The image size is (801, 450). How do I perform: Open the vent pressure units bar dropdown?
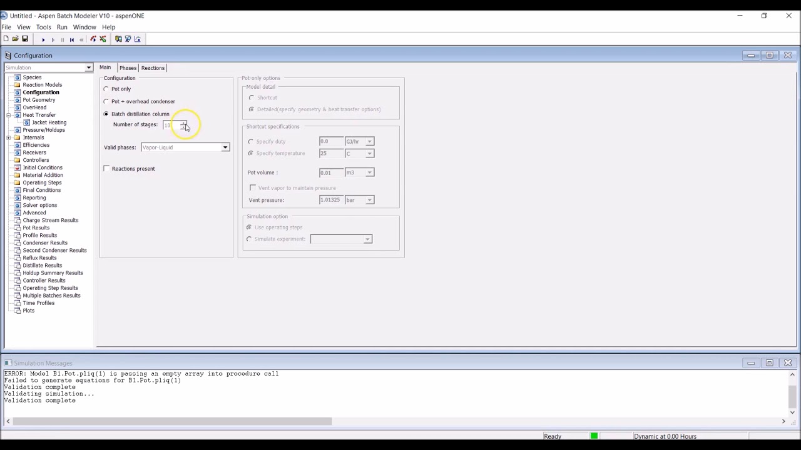tap(369, 200)
